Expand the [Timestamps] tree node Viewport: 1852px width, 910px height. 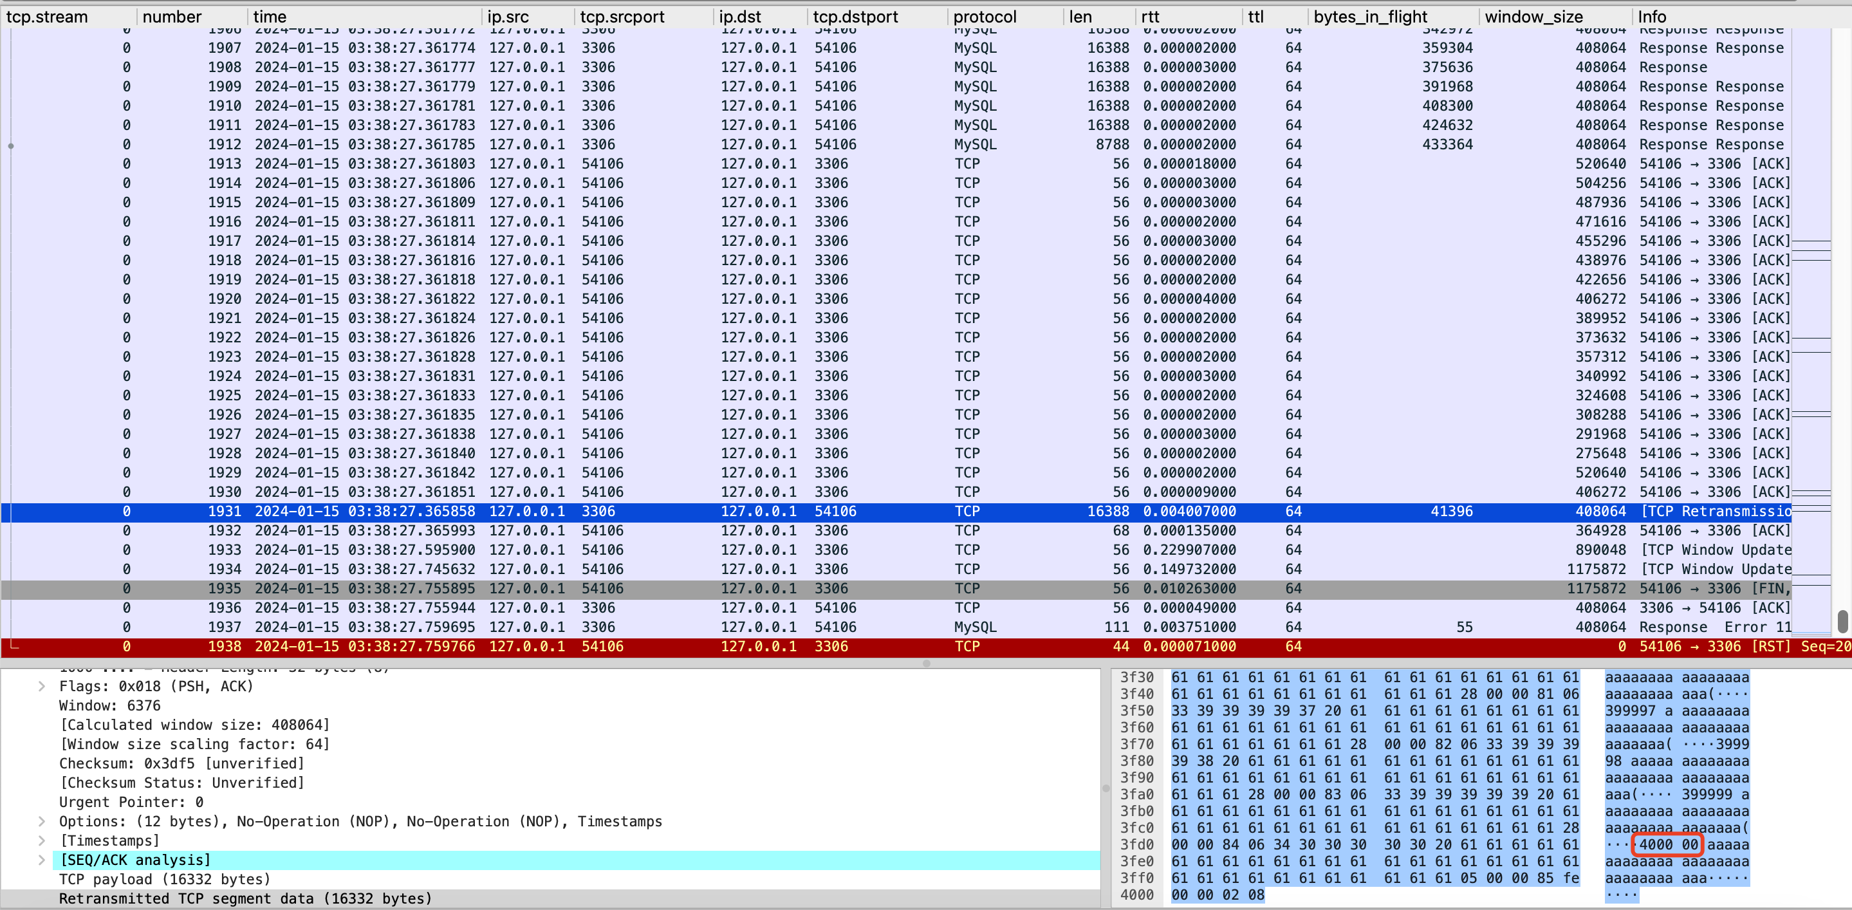pyautogui.click(x=42, y=841)
